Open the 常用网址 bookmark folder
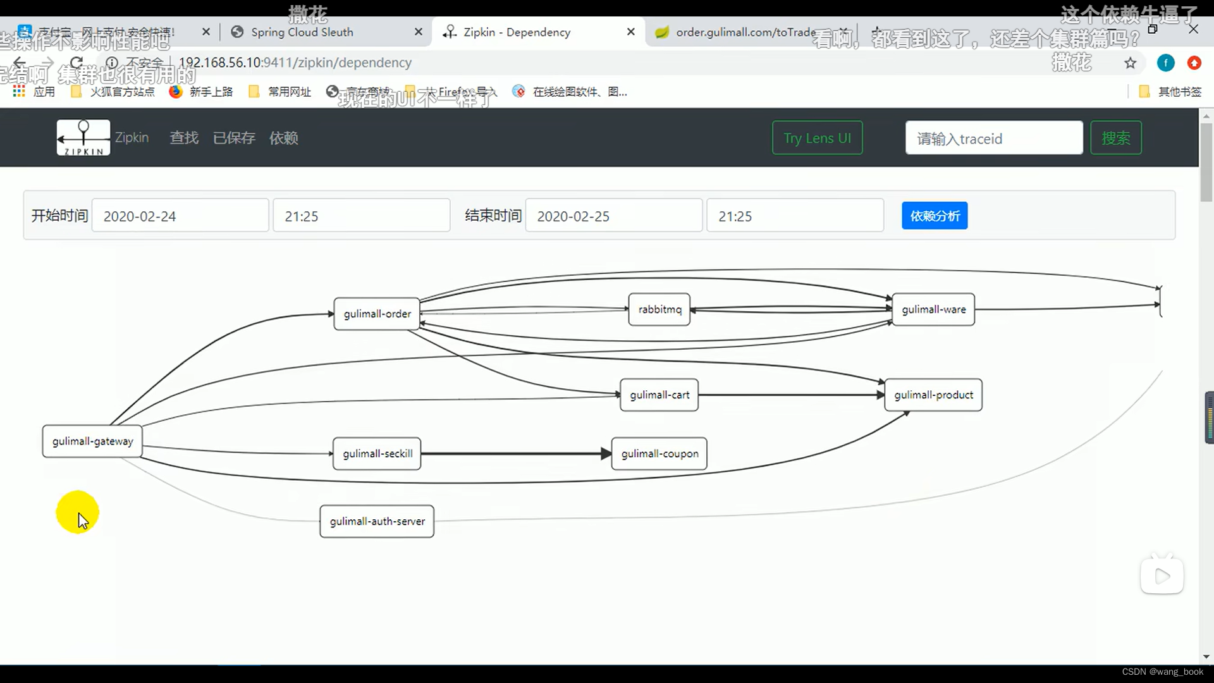Screen dimensions: 1214x683 280,92
